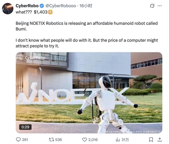Open the 16小时 timestamp link
Image resolution: width=169 pixels, height=144 pixels.
point(86,6)
